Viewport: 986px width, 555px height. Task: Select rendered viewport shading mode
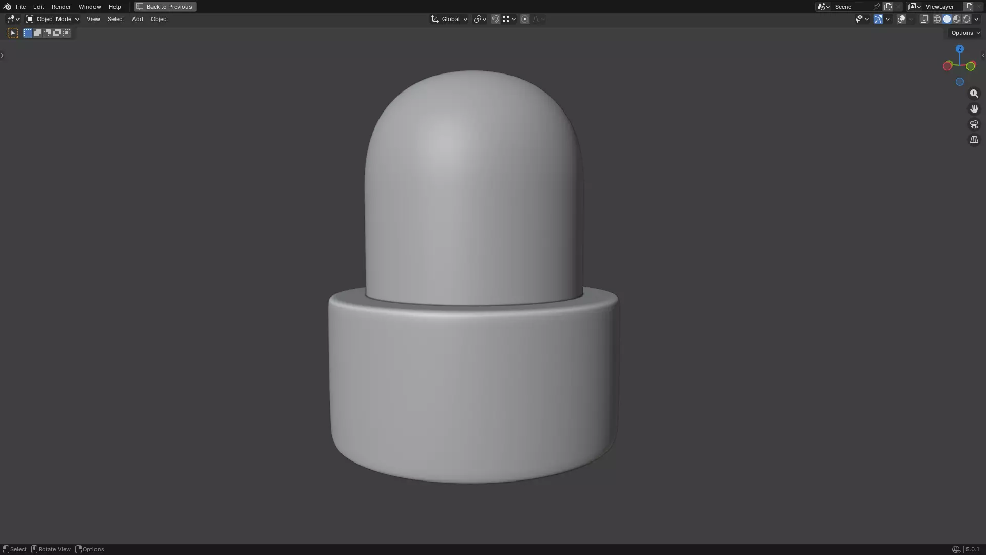click(x=966, y=19)
